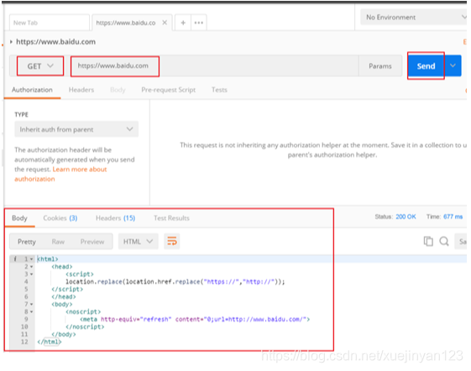Collapse the noscript fold arrow on line 8

point(31,311)
